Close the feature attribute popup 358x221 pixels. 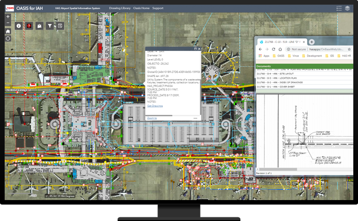(x=199, y=49)
